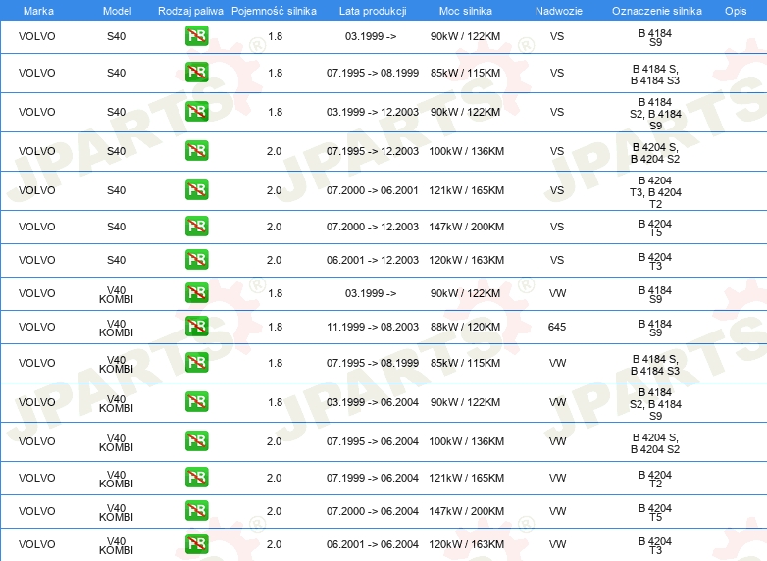Screen dimensions: 767x561
Task: Select the fuel icon for V40 KOMBI 03.1999 -> open-ended
Action: [196, 293]
